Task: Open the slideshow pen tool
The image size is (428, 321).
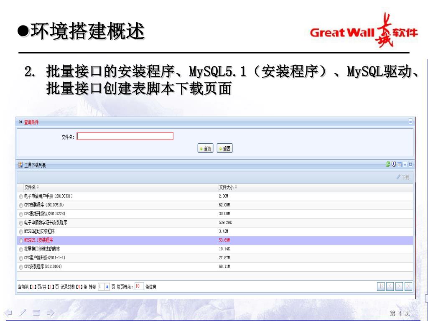Action: click(23, 312)
